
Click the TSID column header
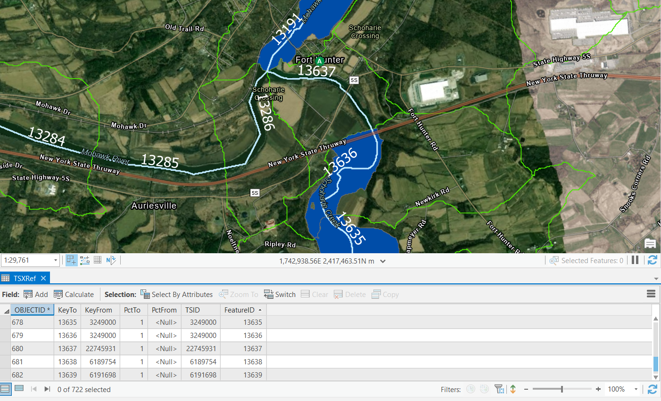tap(201, 310)
